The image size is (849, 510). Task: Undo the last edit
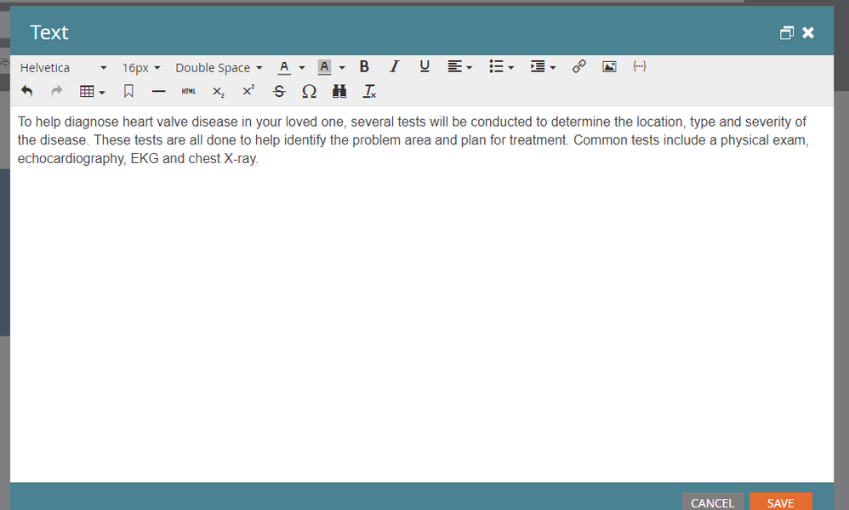tap(26, 92)
